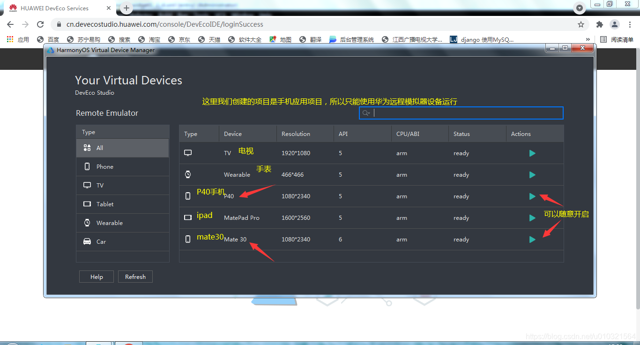Click the Help button

pyautogui.click(x=97, y=277)
